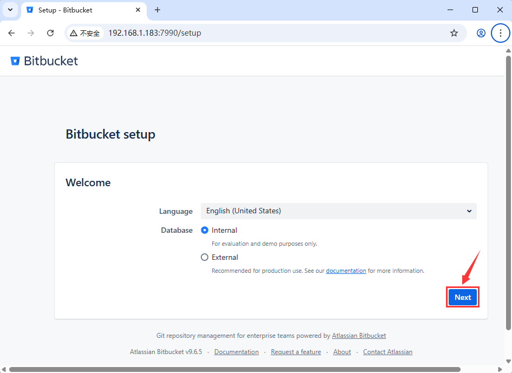Select the Internal database option
The width and height of the screenshot is (512, 373).
click(205, 230)
